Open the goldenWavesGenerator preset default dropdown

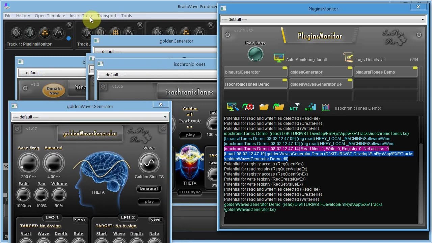90,117
